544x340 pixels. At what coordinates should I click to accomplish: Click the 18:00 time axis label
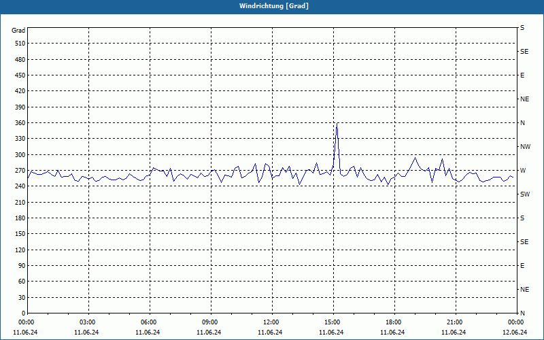point(394,322)
